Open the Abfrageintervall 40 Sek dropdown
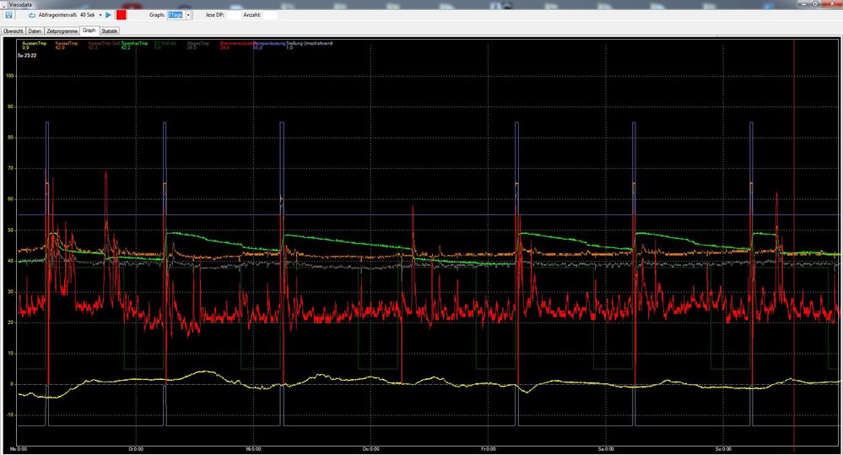 coord(100,15)
